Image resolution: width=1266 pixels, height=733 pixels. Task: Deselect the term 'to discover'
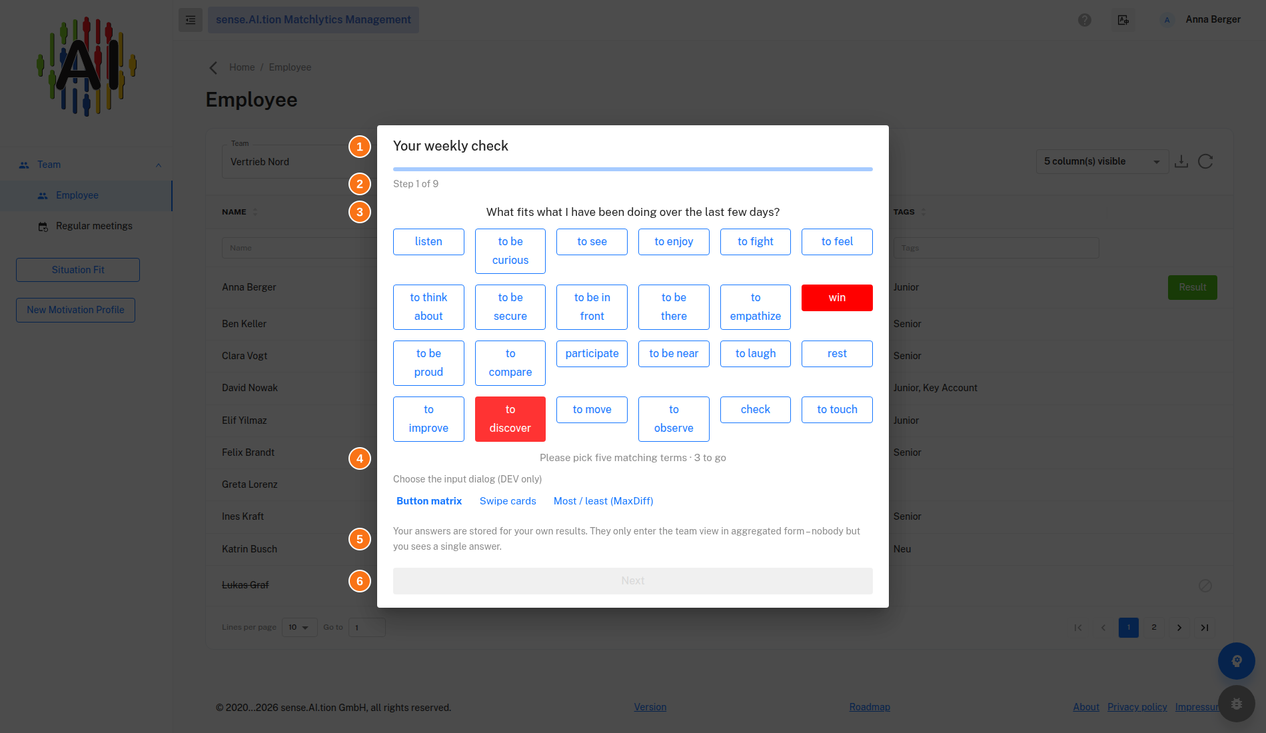(510, 419)
